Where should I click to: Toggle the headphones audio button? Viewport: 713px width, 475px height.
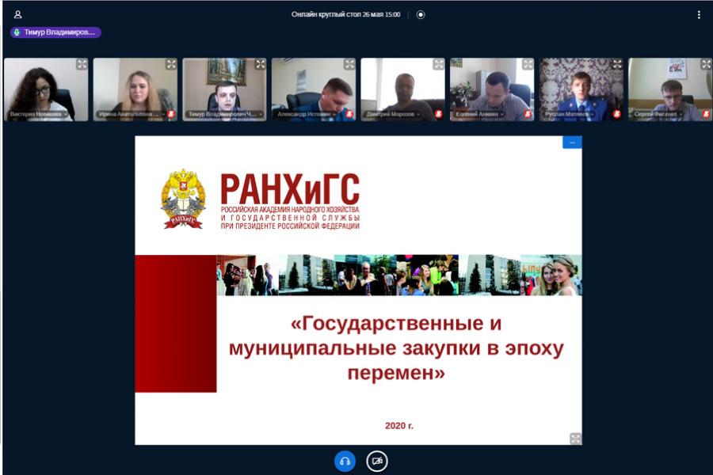[345, 462]
